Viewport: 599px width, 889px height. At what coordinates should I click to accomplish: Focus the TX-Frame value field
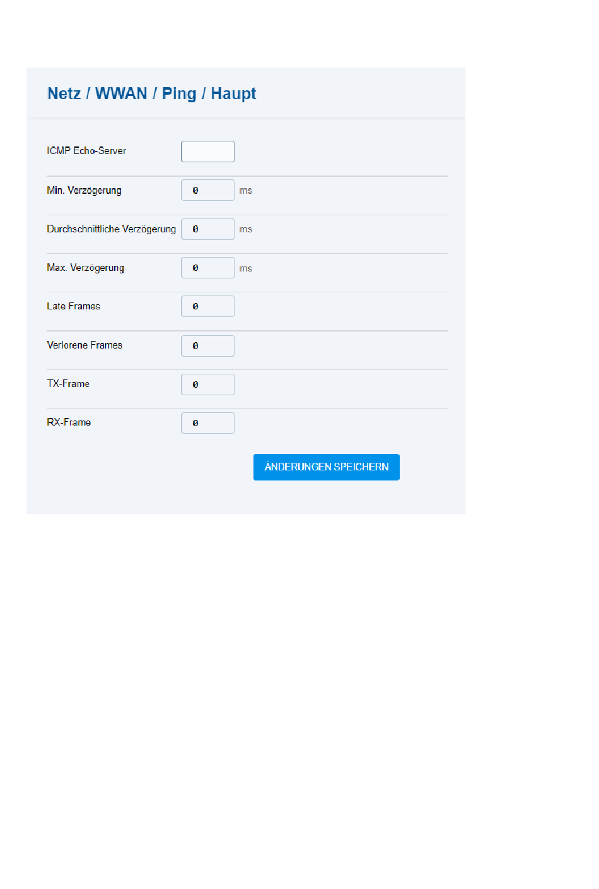click(207, 385)
